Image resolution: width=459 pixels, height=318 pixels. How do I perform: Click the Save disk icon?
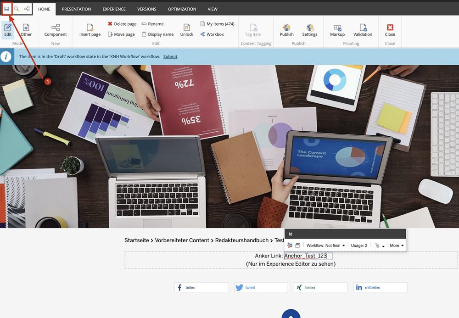point(6,9)
